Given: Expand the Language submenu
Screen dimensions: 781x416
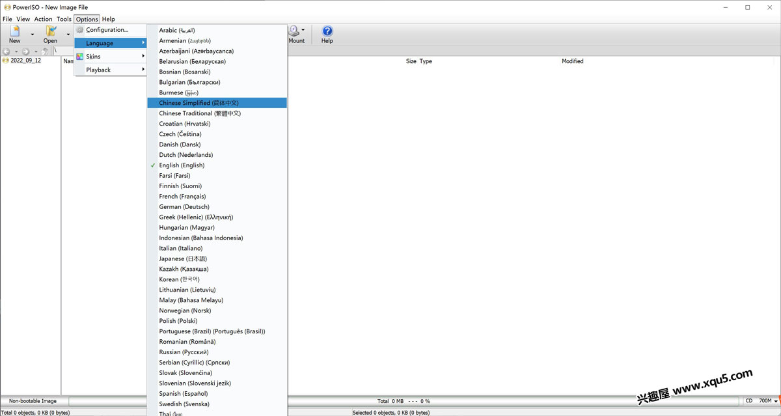Looking at the screenshot, I should 110,43.
